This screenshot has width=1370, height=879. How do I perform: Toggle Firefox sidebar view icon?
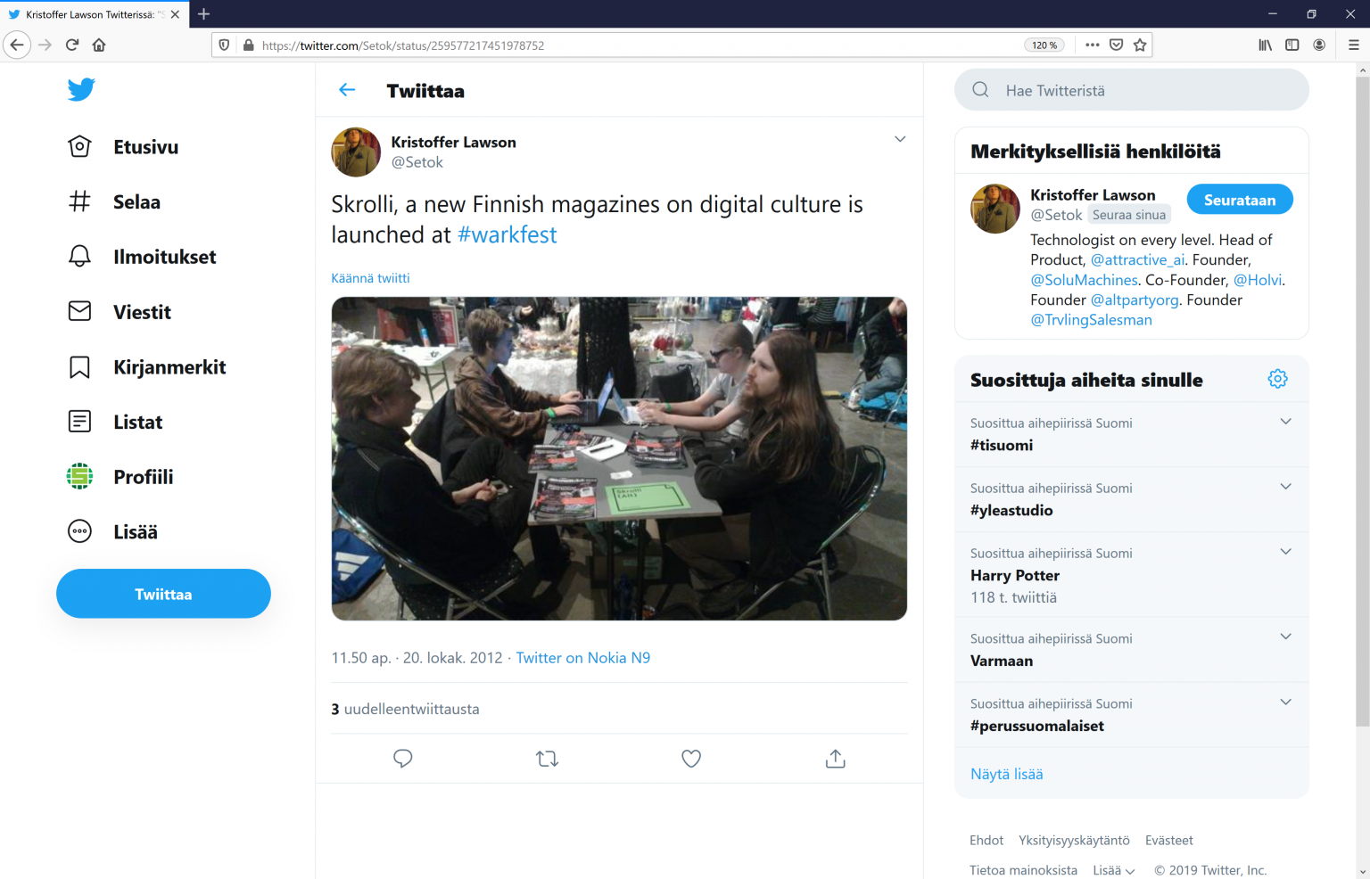[1292, 45]
